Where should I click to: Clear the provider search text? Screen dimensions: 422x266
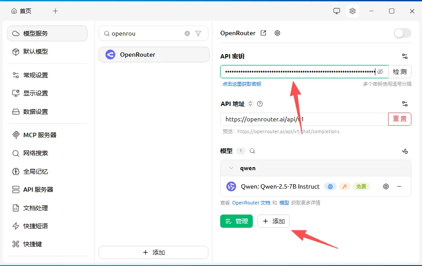click(187, 33)
